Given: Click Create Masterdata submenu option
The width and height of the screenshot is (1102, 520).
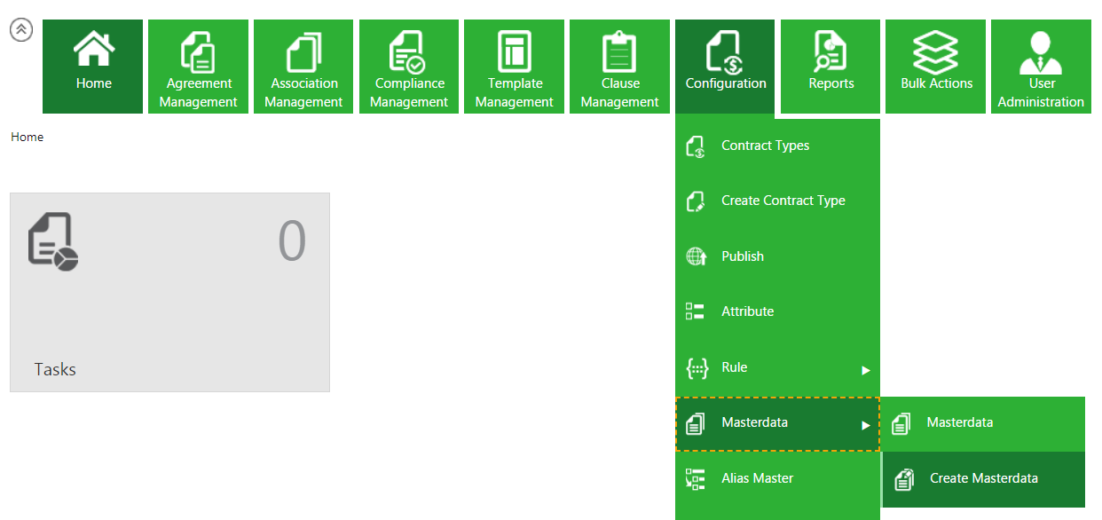Looking at the screenshot, I should click(x=983, y=478).
